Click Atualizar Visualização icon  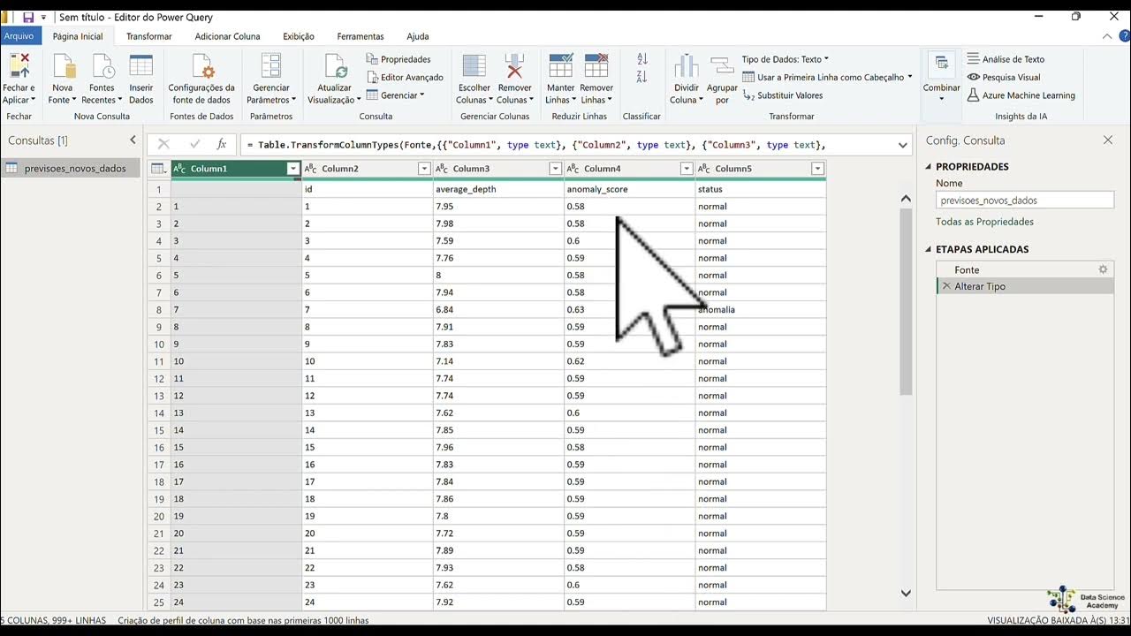pos(336,66)
